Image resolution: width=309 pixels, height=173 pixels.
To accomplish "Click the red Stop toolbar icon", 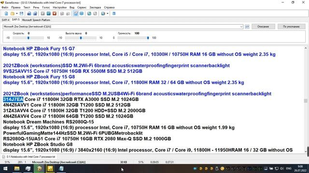I will [x=55, y=13].
